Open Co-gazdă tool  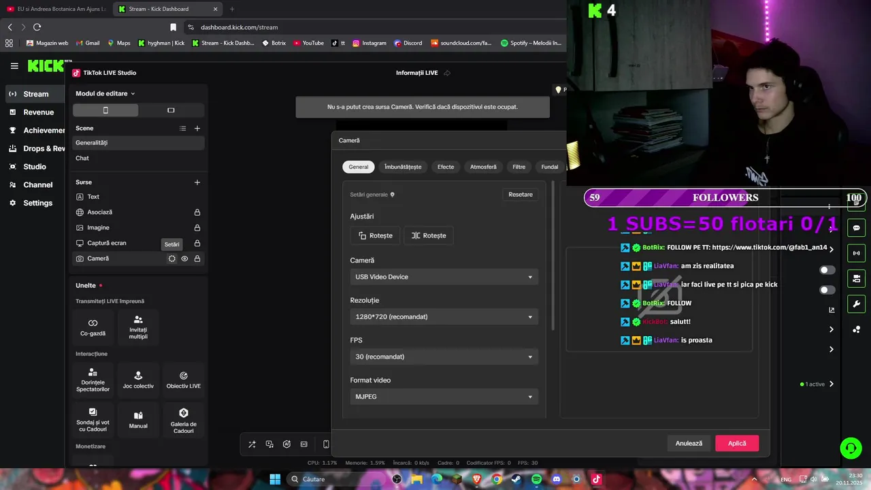93,327
